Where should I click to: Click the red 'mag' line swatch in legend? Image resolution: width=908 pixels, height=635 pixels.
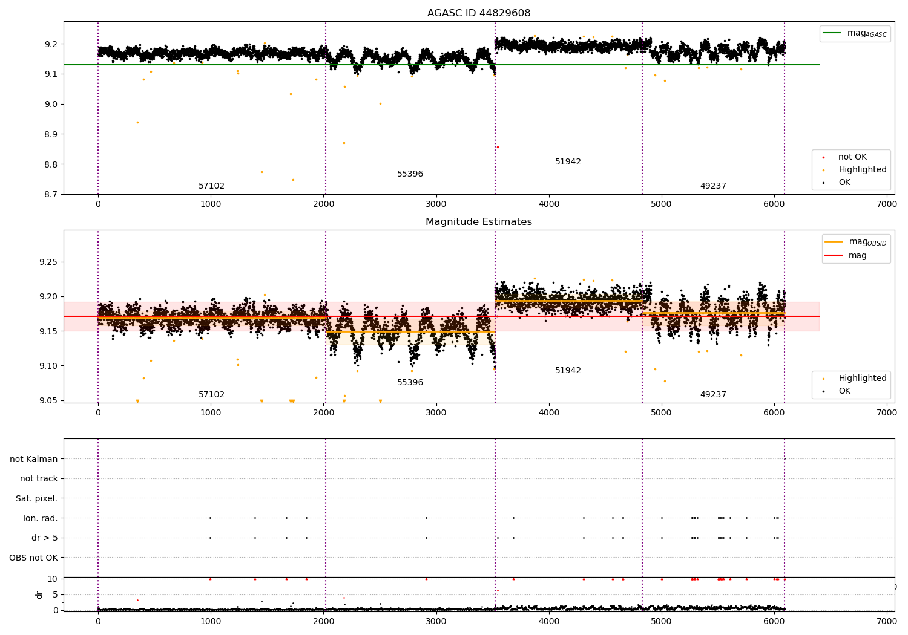point(835,255)
